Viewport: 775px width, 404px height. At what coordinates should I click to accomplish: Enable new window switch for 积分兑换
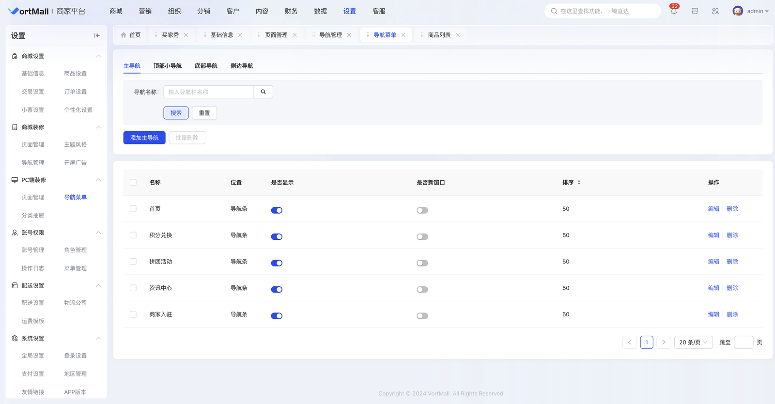(422, 237)
